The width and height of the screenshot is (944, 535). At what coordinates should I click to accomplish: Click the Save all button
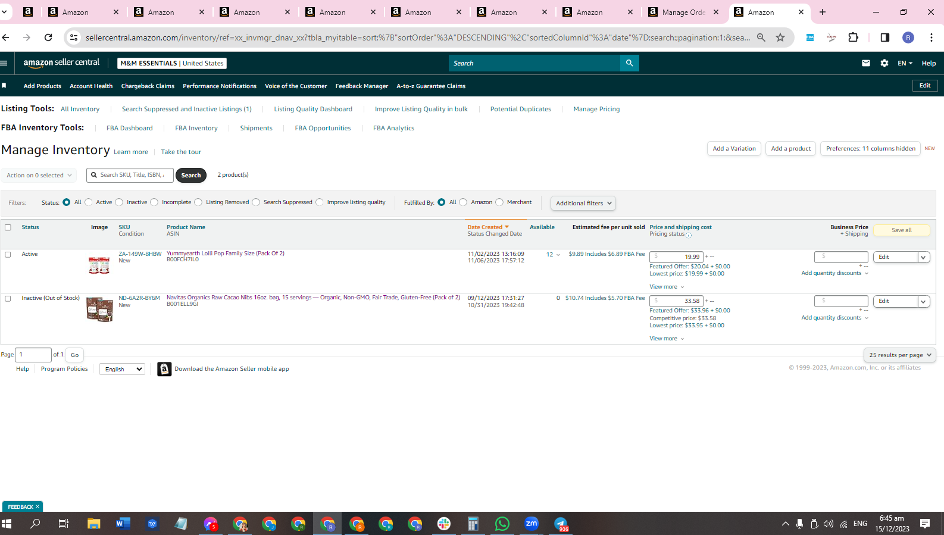[901, 230]
